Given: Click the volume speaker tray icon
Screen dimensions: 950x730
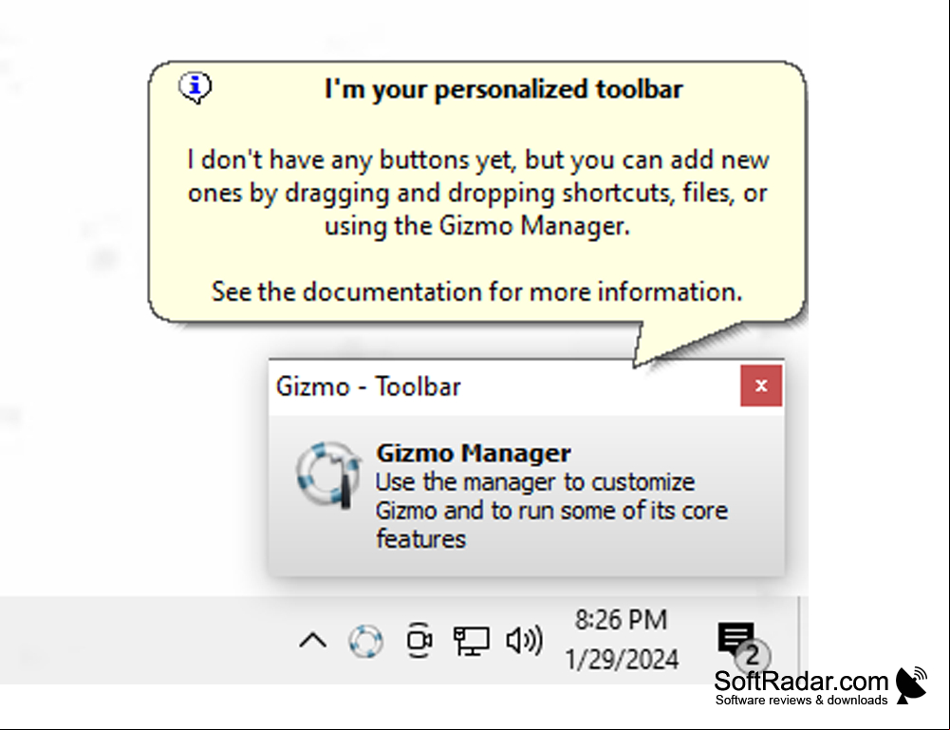Looking at the screenshot, I should coord(525,641).
